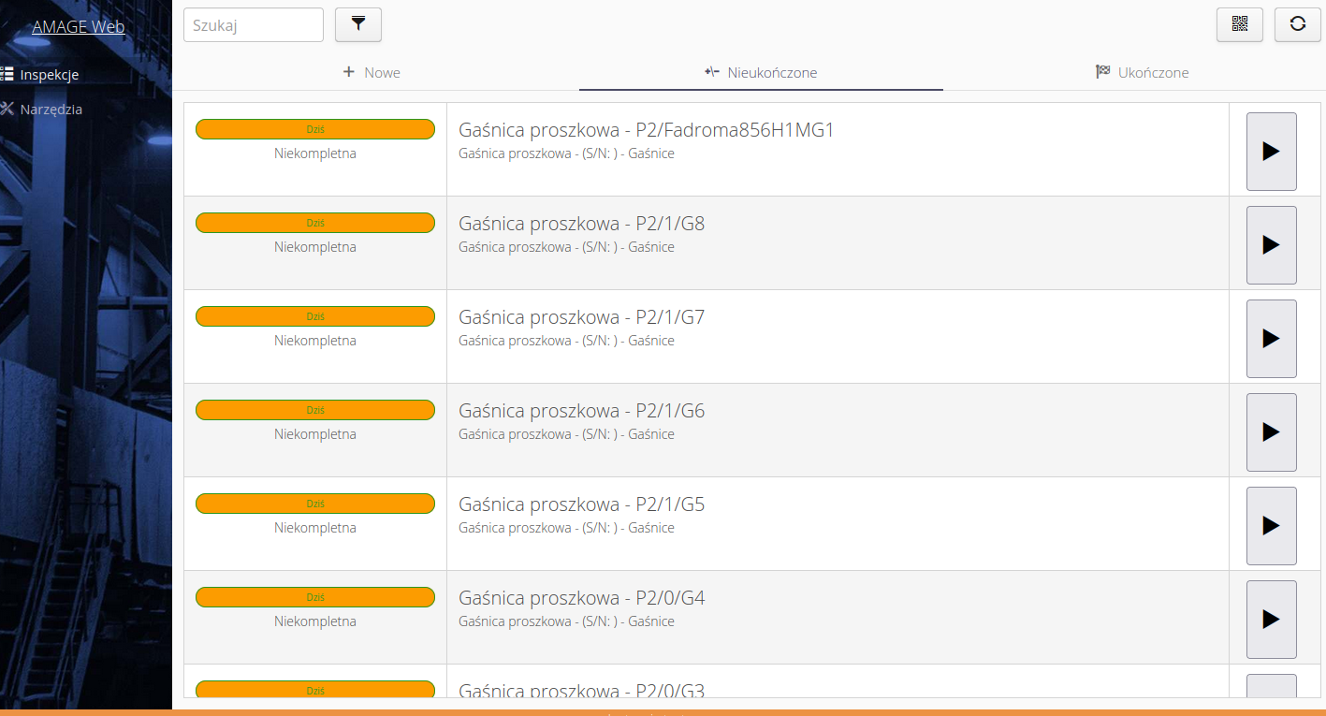Select Gaśnica proszkowa - P2/1/G7 title
This screenshot has width=1326, height=716.
[x=582, y=317]
